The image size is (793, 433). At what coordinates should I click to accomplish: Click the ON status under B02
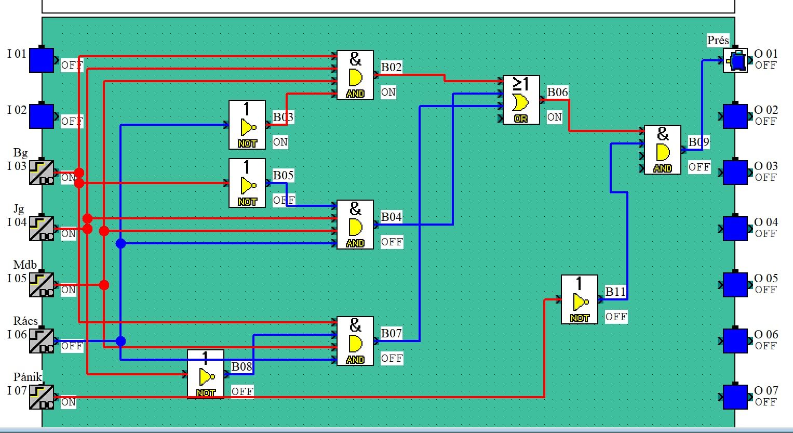tap(388, 92)
